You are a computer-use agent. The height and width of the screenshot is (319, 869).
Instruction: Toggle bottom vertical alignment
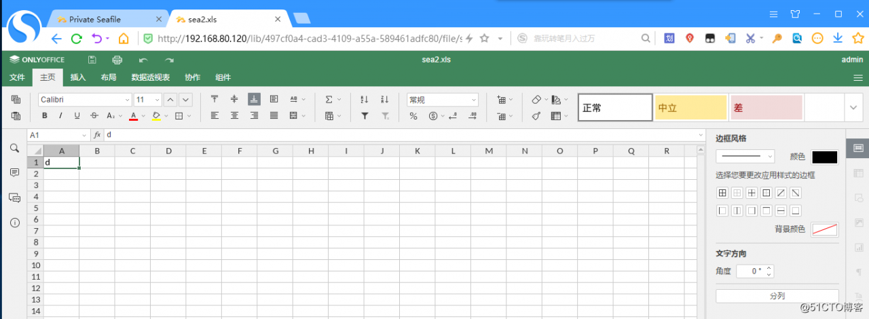point(254,99)
